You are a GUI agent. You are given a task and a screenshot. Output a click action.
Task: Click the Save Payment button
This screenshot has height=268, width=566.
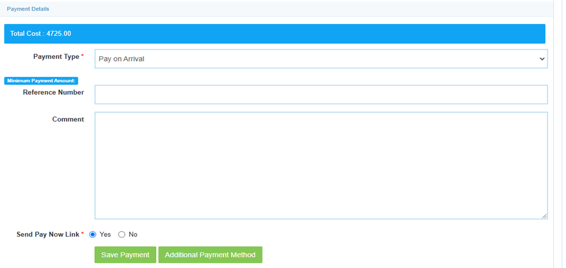[125, 255]
